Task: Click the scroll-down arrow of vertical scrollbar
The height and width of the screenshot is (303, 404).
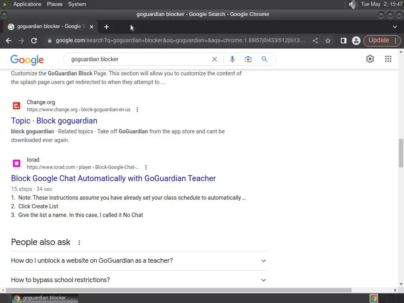Action: [x=401, y=284]
